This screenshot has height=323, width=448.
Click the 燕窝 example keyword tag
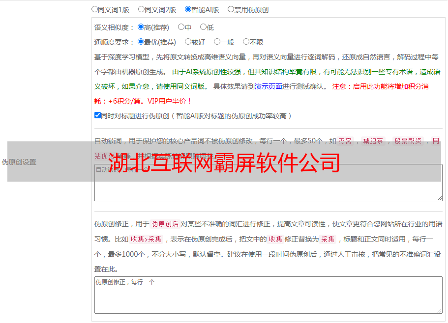click(345, 141)
